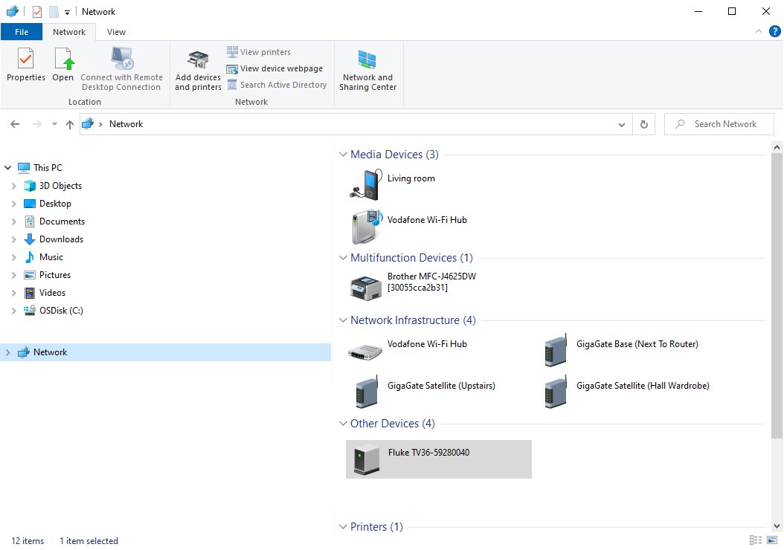Click the Search Network field
The image size is (784, 550).
719,124
